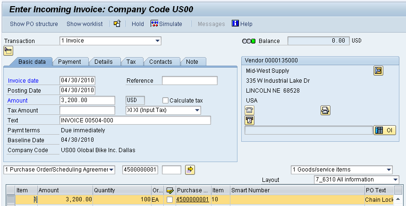Click the booking OK column header icon
The height and width of the screenshot is (206, 406).
(x=170, y=190)
